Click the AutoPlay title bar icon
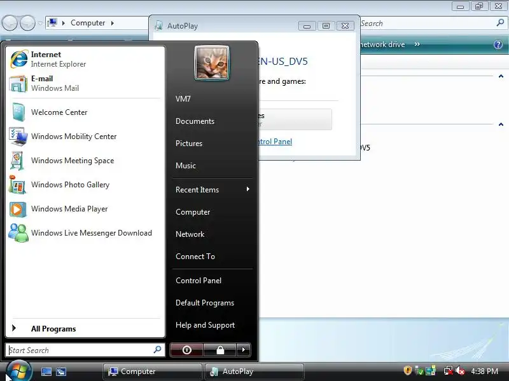Image resolution: width=509 pixels, height=381 pixels. [x=159, y=25]
